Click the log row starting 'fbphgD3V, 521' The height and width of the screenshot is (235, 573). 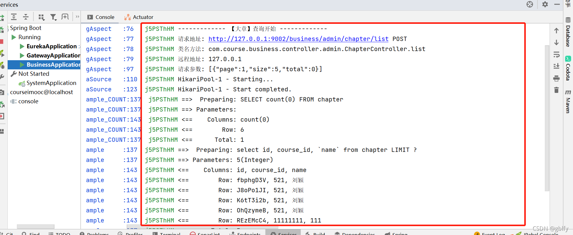click(x=270, y=180)
